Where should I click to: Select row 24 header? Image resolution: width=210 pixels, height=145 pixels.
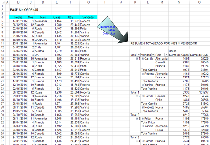pyautogui.click(x=2, y=92)
